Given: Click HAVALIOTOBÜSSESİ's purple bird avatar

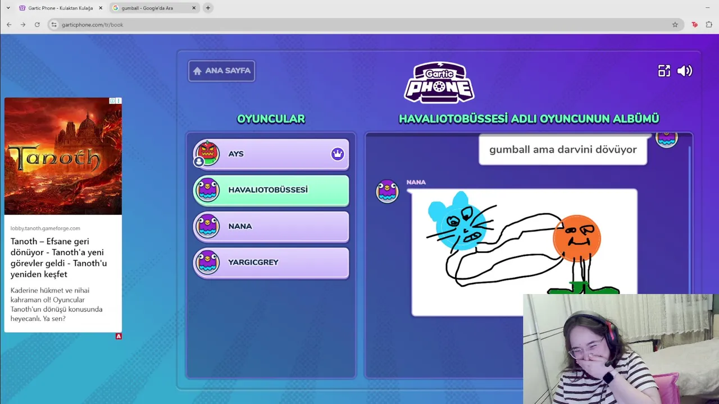Looking at the screenshot, I should (x=207, y=190).
